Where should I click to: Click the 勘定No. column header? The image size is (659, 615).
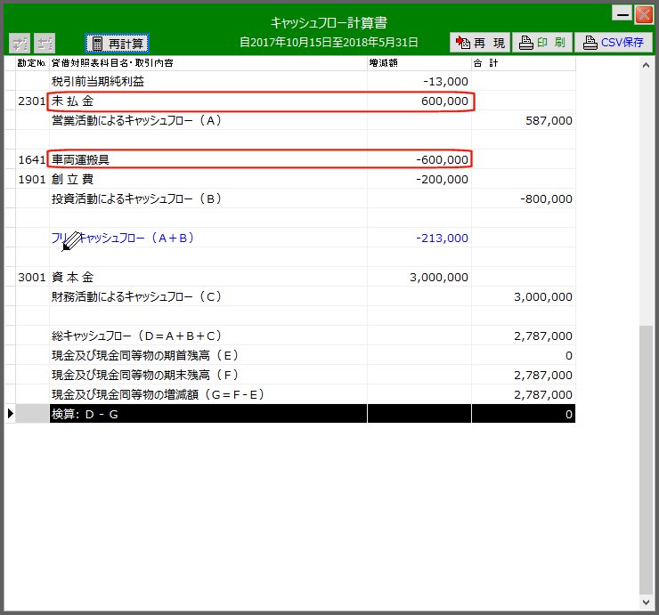(32, 63)
